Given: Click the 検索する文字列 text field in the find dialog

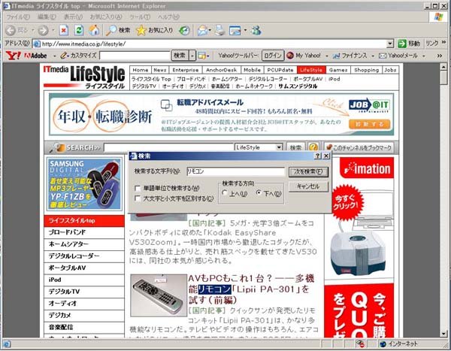Looking at the screenshot, I should [x=235, y=171].
